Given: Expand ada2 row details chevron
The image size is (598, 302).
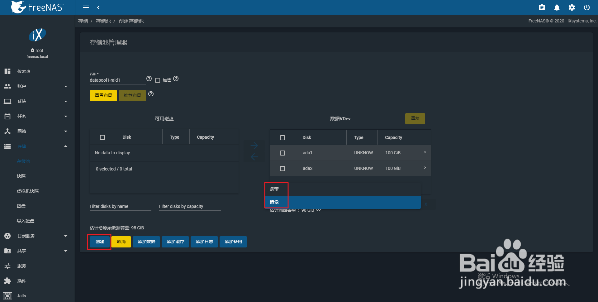Looking at the screenshot, I should [425, 168].
